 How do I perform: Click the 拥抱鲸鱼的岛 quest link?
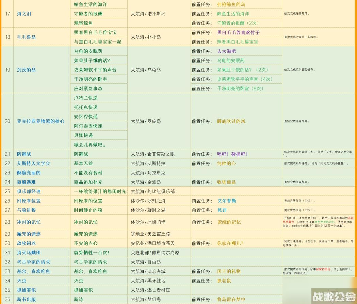[x=231, y=4]
